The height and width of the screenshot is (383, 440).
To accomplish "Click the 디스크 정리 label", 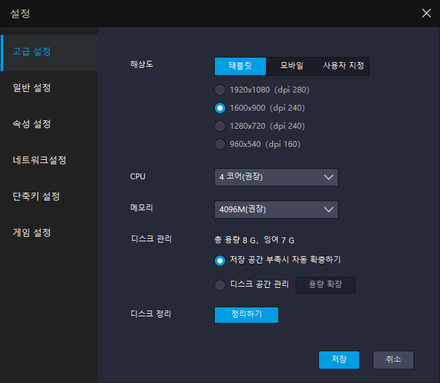I will point(151,314).
